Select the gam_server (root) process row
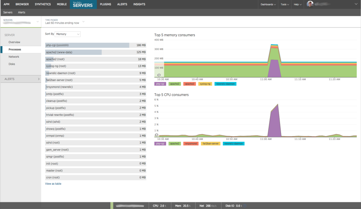Screen dimensions: 361x209 pyautogui.click(x=96, y=150)
